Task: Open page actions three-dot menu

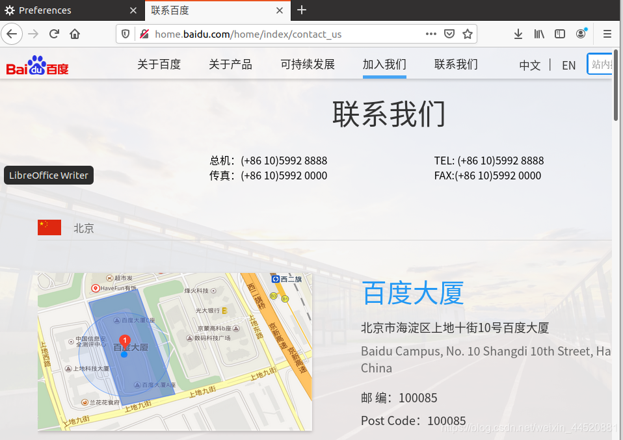Action: click(431, 34)
